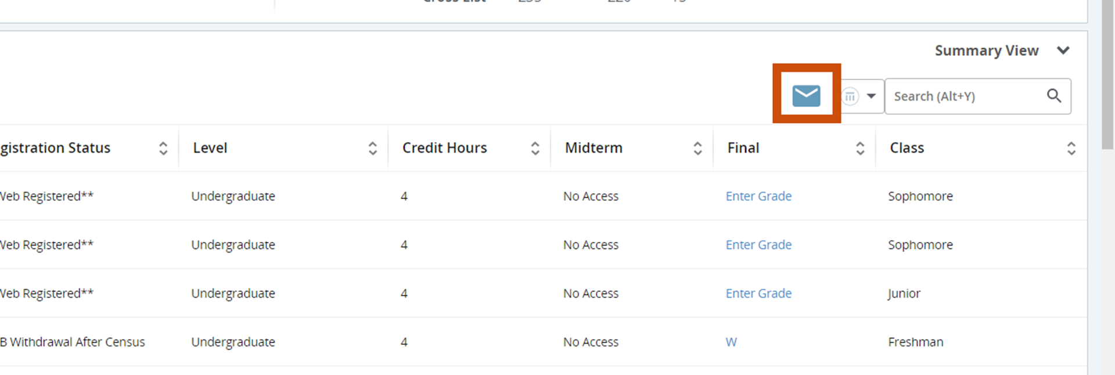The height and width of the screenshot is (375, 1115).
Task: Sort by Credit Hours column arrows
Action: point(535,149)
